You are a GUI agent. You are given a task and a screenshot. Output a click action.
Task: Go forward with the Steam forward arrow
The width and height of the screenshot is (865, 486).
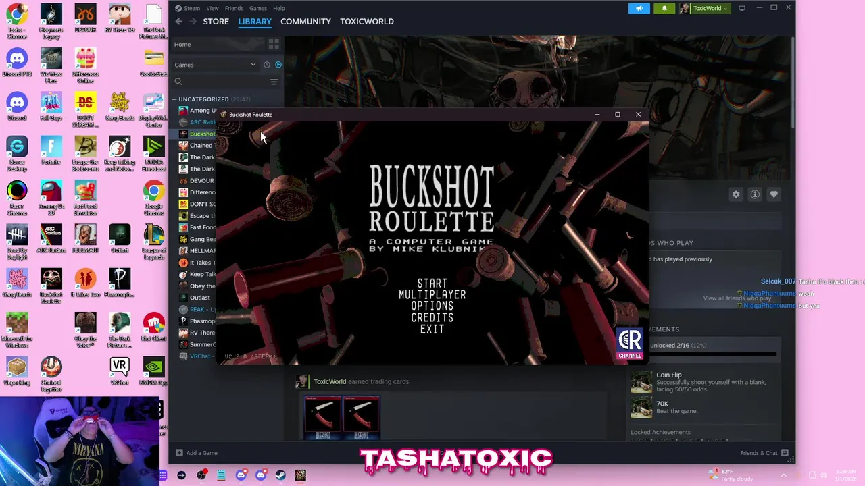[193, 22]
